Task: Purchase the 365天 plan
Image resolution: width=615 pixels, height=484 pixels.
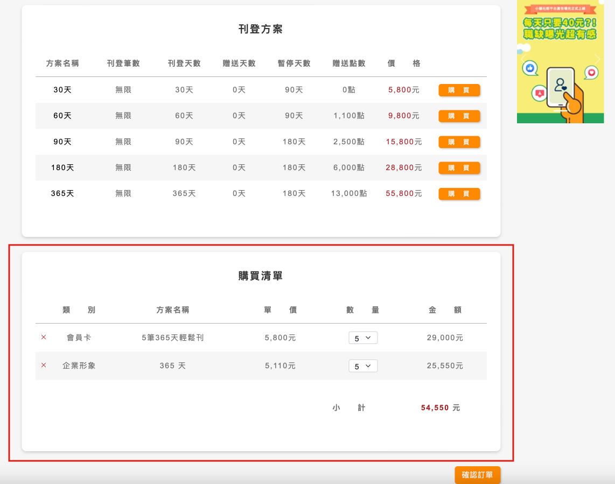Action: pos(459,194)
